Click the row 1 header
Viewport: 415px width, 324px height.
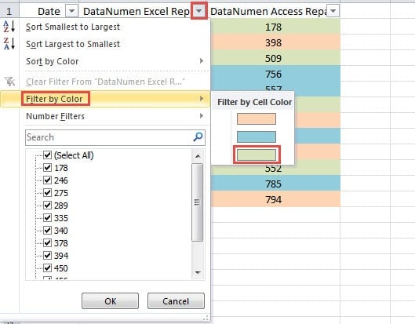(x=9, y=11)
